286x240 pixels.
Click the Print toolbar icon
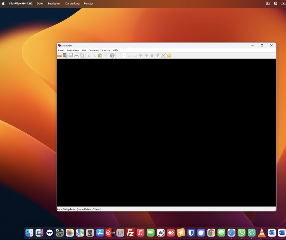[x=77, y=56]
